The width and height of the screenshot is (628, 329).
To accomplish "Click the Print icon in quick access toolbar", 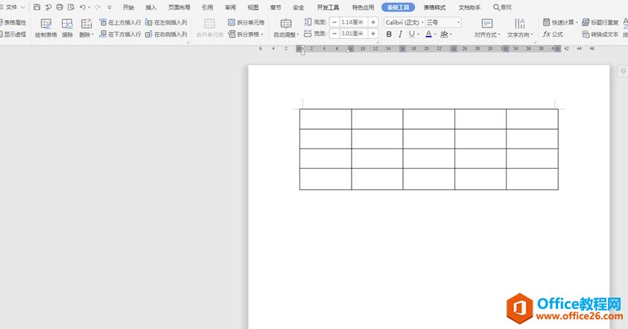I will 60,7.
